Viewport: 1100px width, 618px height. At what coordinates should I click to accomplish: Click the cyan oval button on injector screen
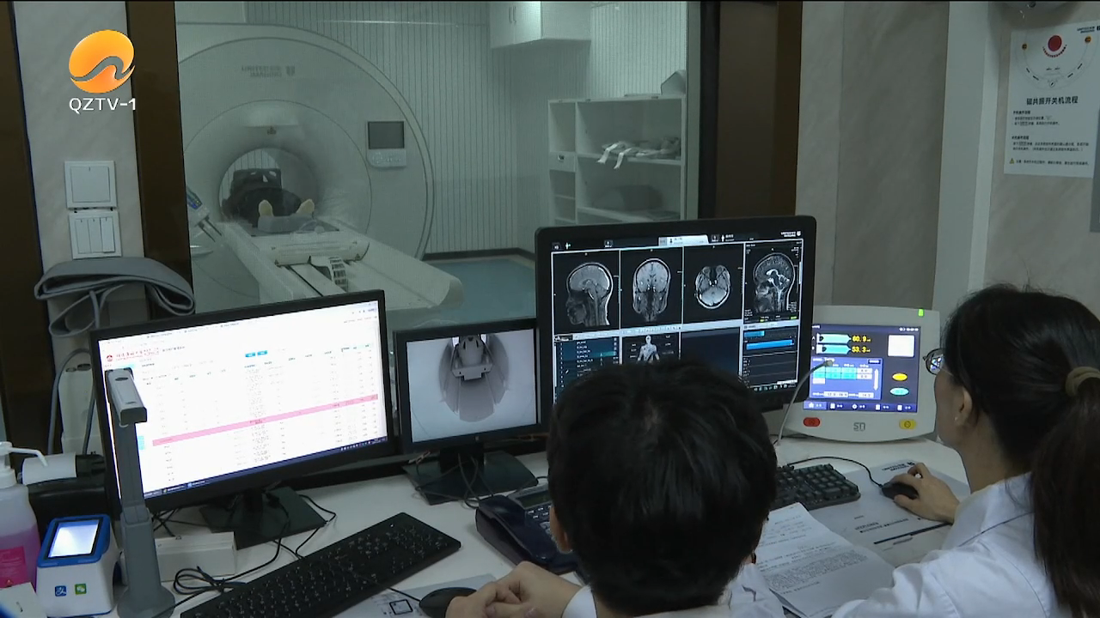pyautogui.click(x=899, y=391)
